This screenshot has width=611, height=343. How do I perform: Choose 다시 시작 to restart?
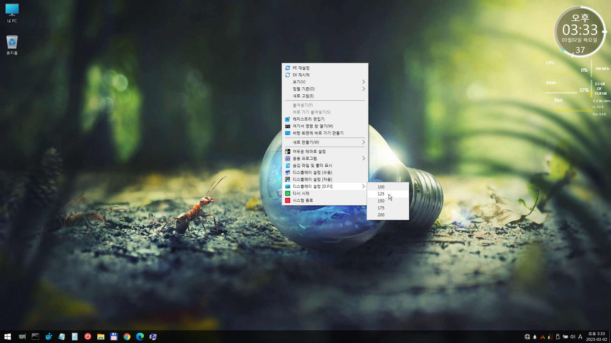[325, 193]
